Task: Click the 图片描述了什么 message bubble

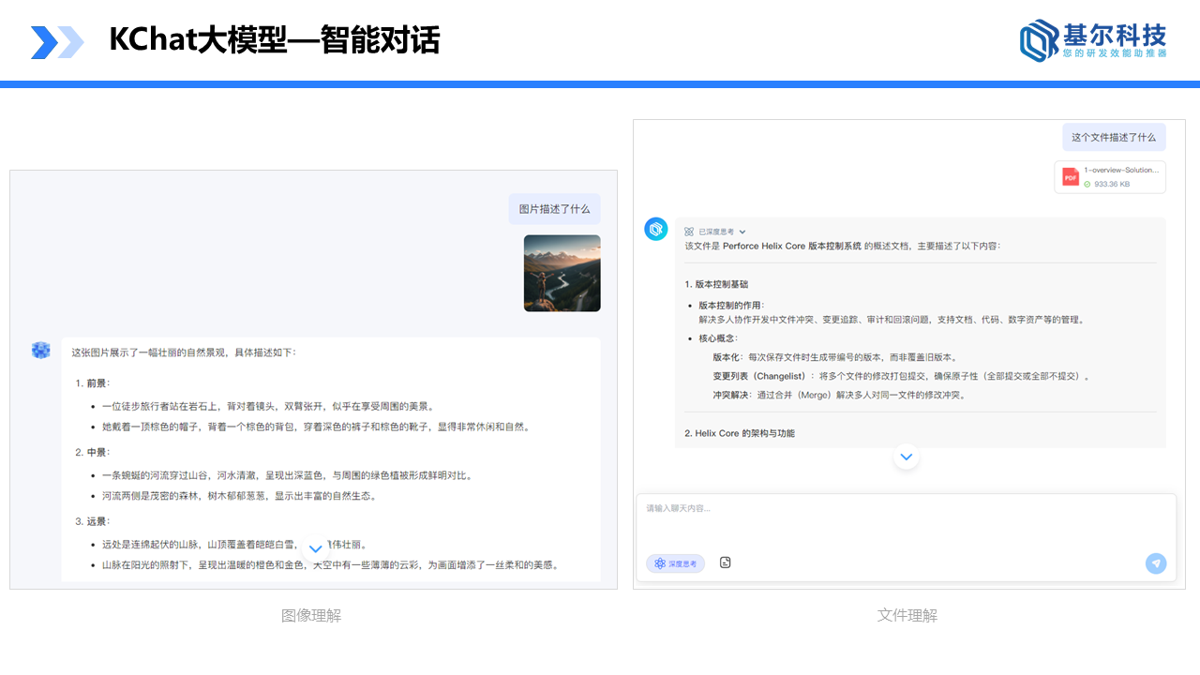Action: [x=554, y=209]
